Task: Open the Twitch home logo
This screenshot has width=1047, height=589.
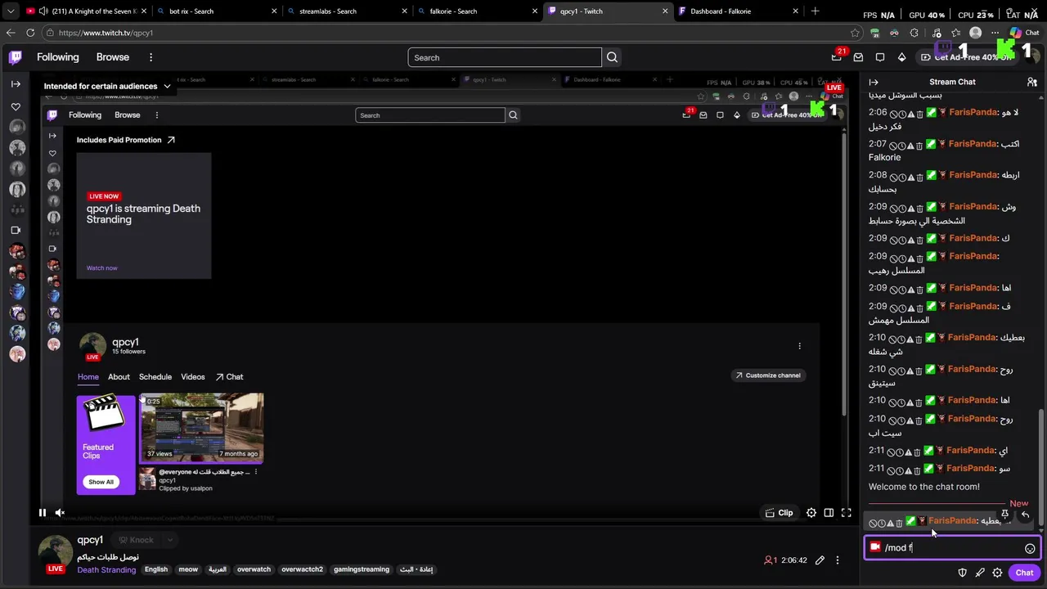Action: tap(16, 57)
